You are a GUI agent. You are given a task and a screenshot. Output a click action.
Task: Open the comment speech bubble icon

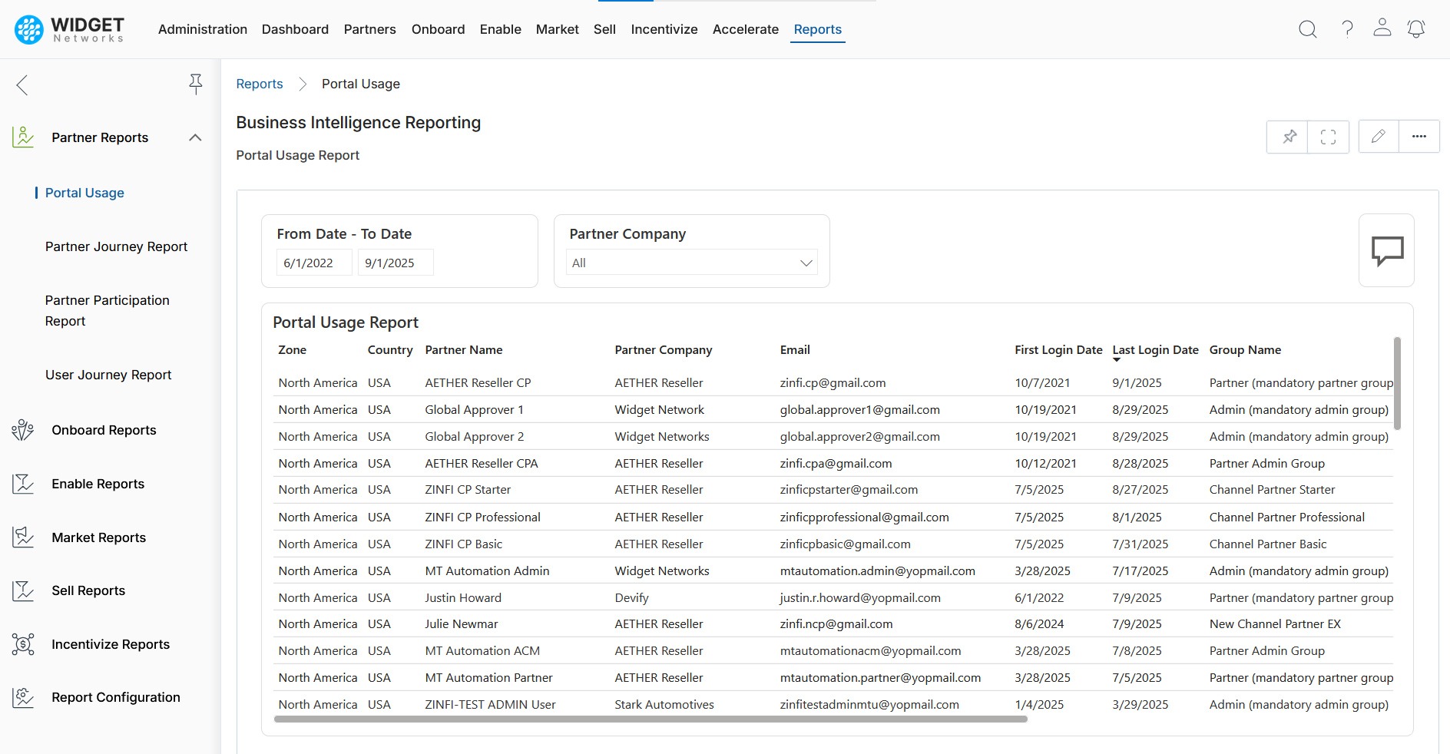(x=1386, y=250)
